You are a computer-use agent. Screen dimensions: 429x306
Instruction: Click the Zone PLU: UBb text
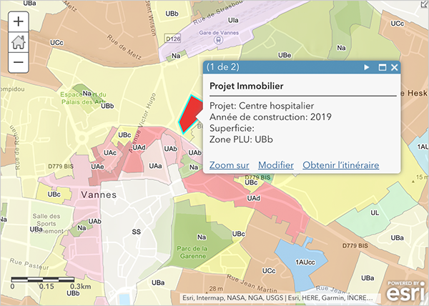pyautogui.click(x=242, y=139)
